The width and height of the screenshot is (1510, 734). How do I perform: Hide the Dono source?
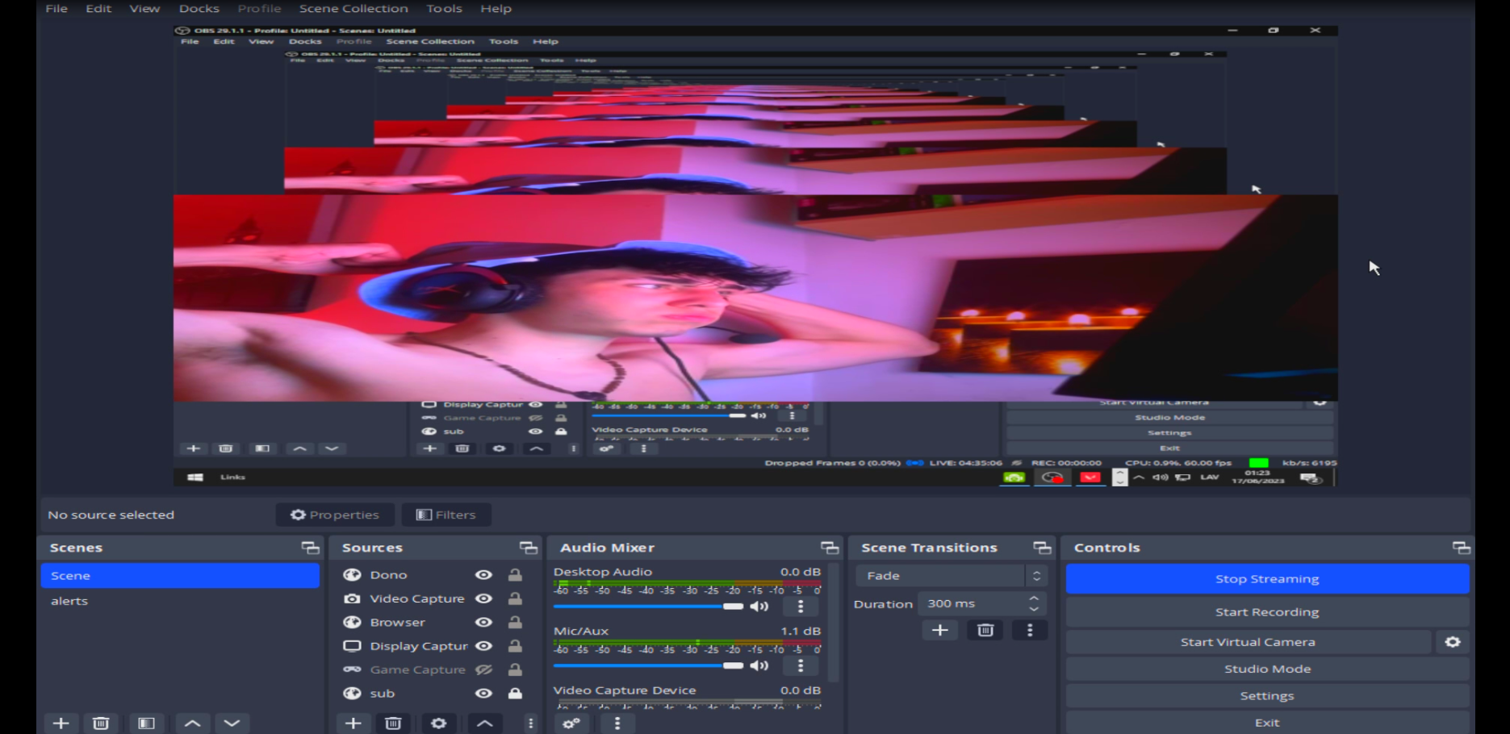tap(483, 575)
